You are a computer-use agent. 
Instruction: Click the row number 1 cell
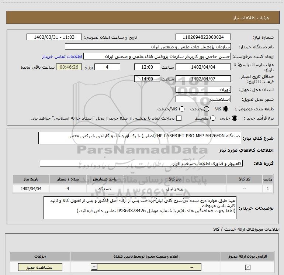click(268, 189)
